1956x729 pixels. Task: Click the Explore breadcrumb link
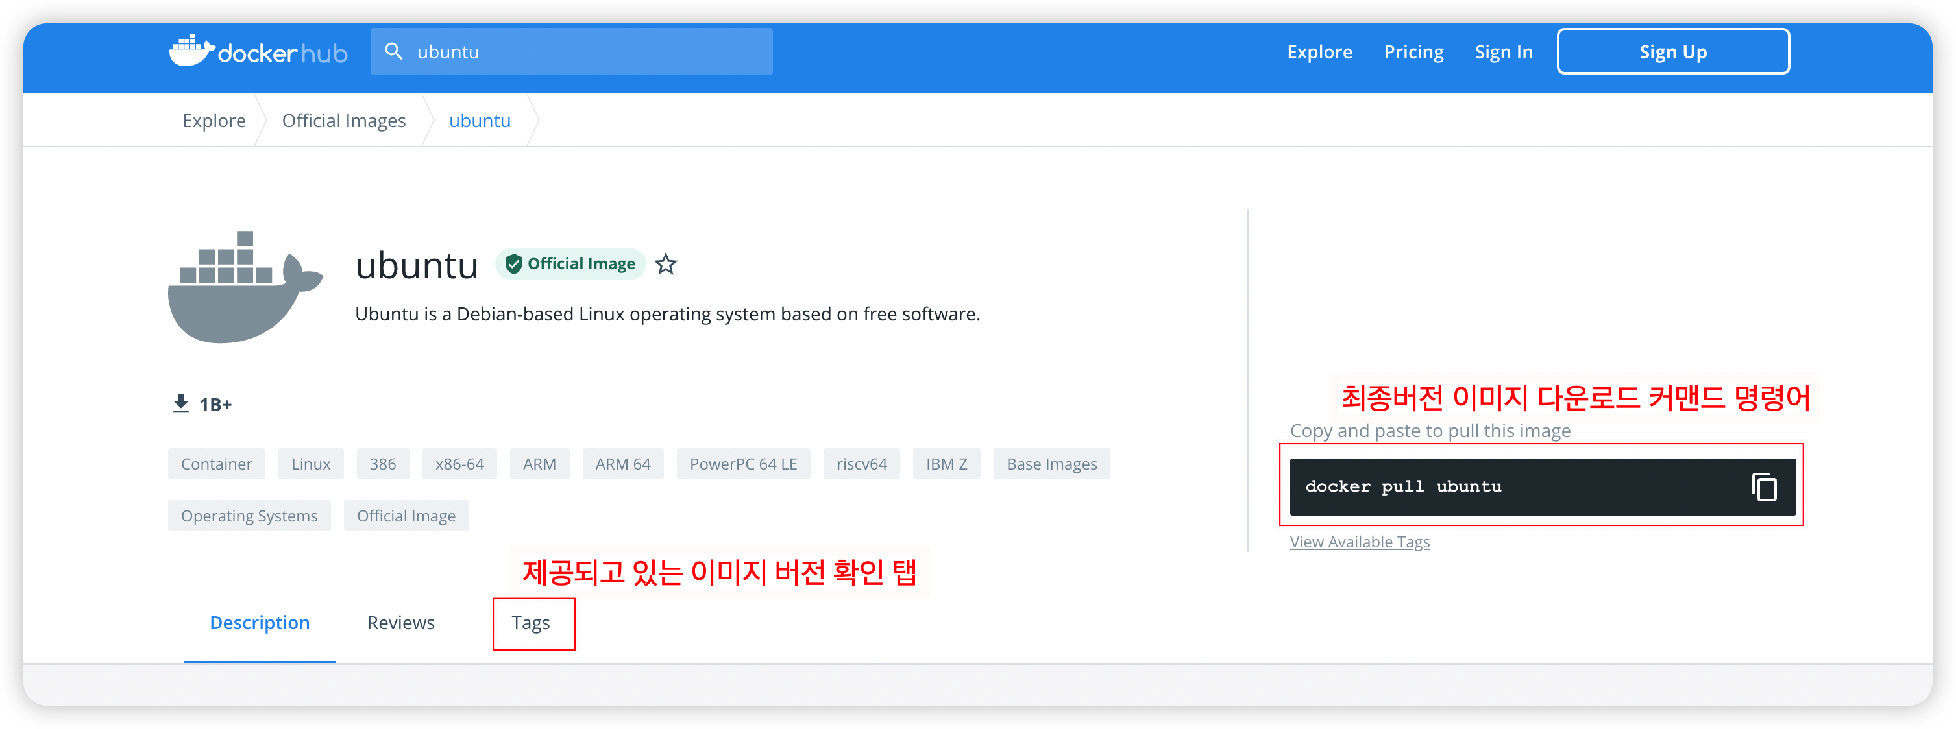tap(214, 121)
